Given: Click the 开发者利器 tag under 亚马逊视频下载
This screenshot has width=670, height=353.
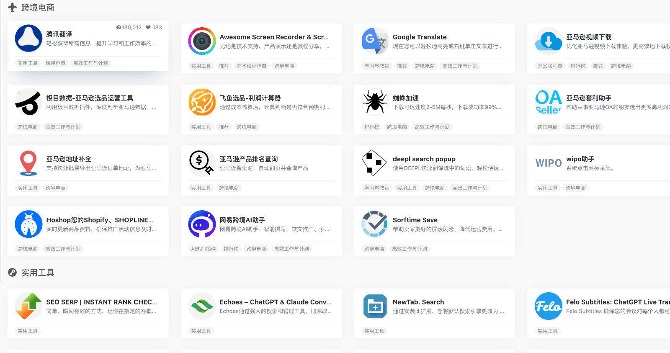Looking at the screenshot, I should pos(550,66).
